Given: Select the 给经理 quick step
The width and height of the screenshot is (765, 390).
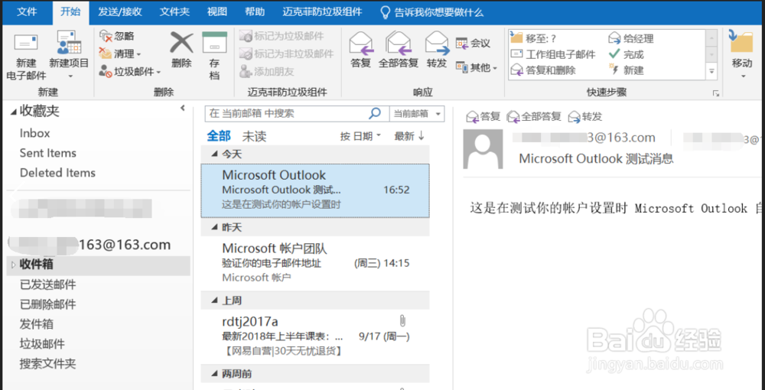Looking at the screenshot, I should tap(631, 38).
